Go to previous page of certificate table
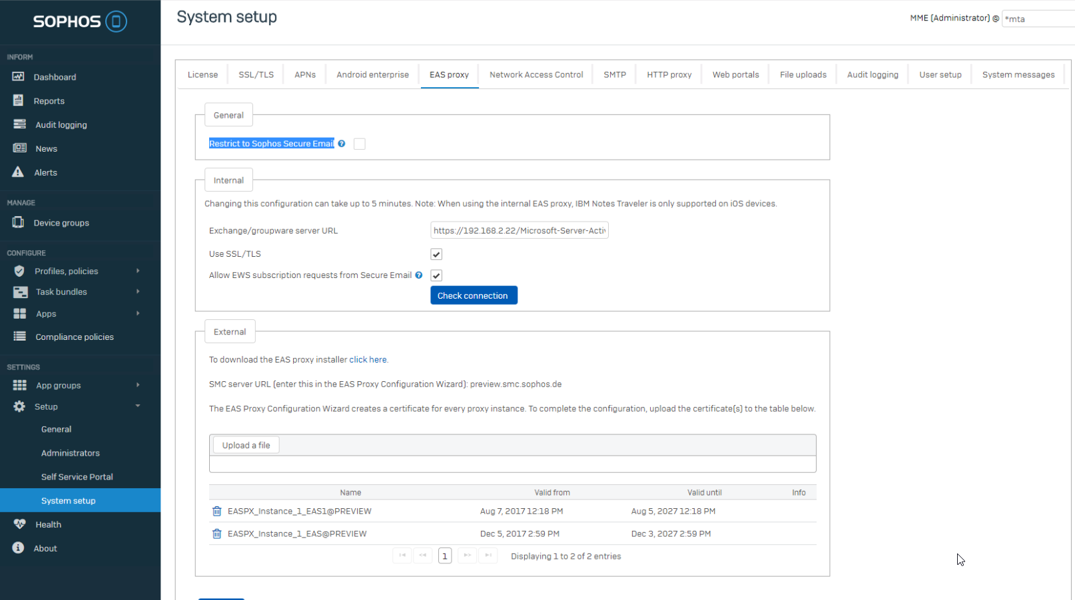1075x600 pixels. [423, 555]
